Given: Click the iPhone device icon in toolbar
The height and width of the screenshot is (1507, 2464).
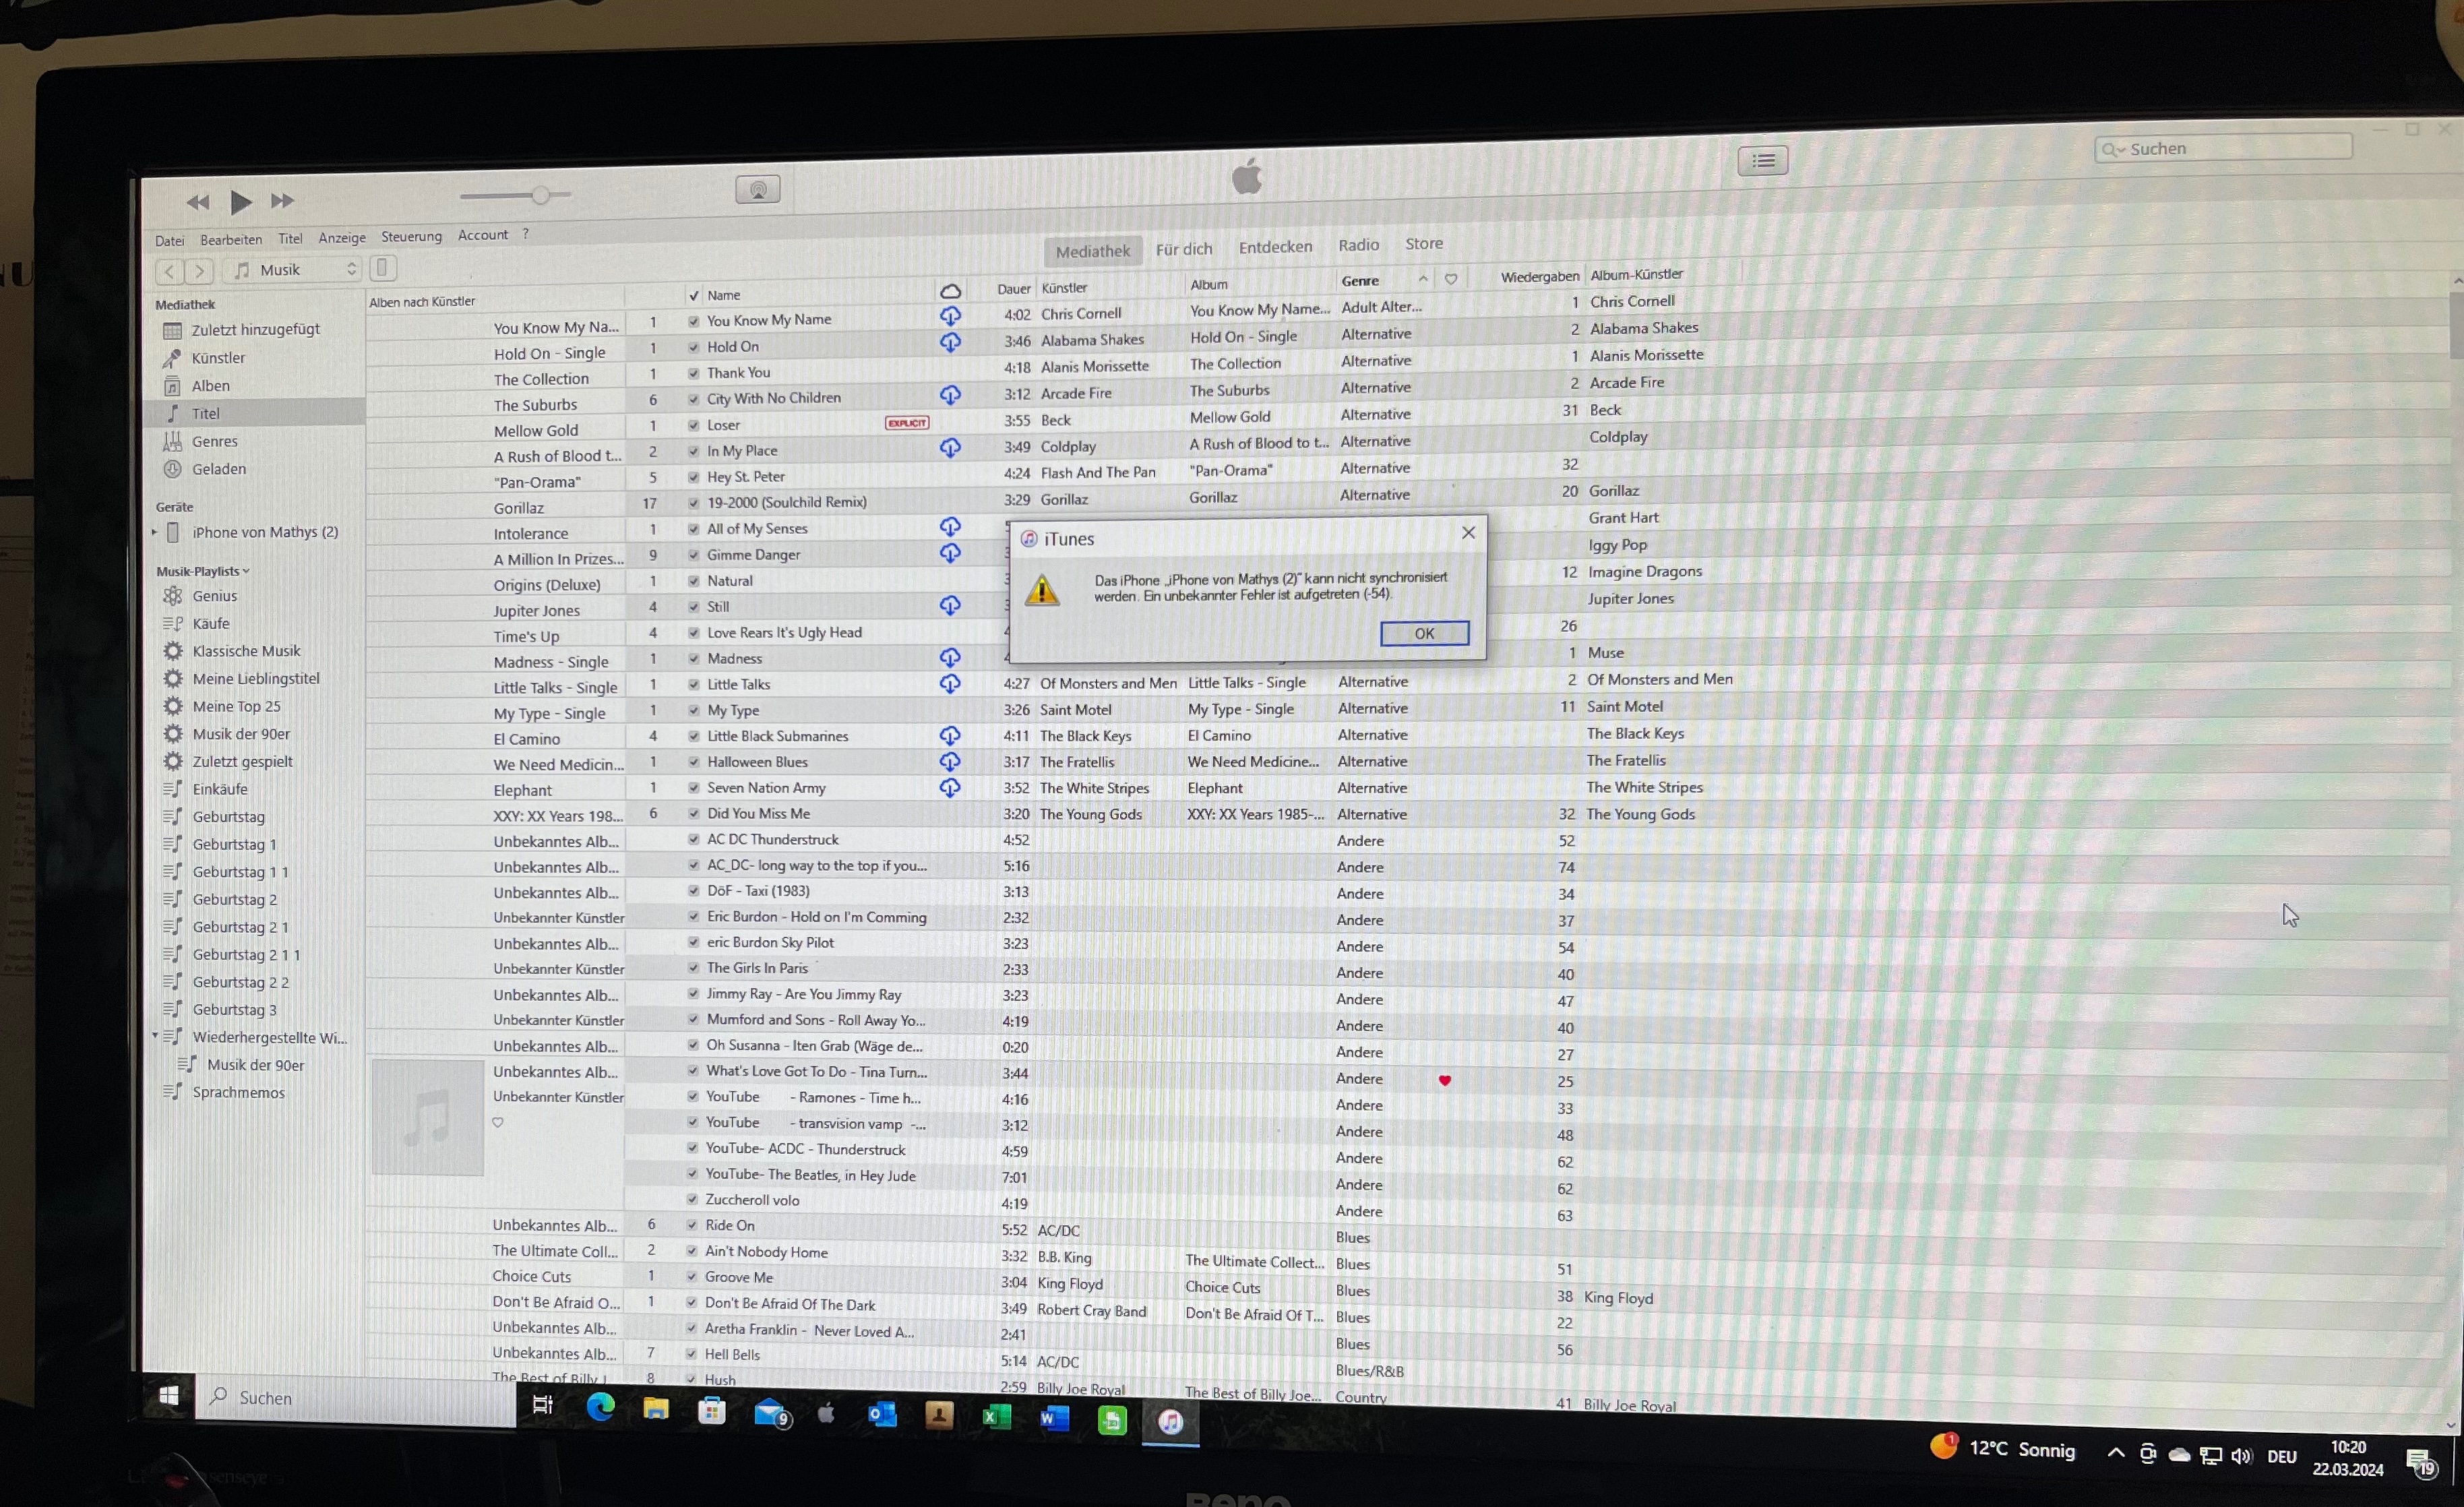Looking at the screenshot, I should pyautogui.click(x=382, y=268).
